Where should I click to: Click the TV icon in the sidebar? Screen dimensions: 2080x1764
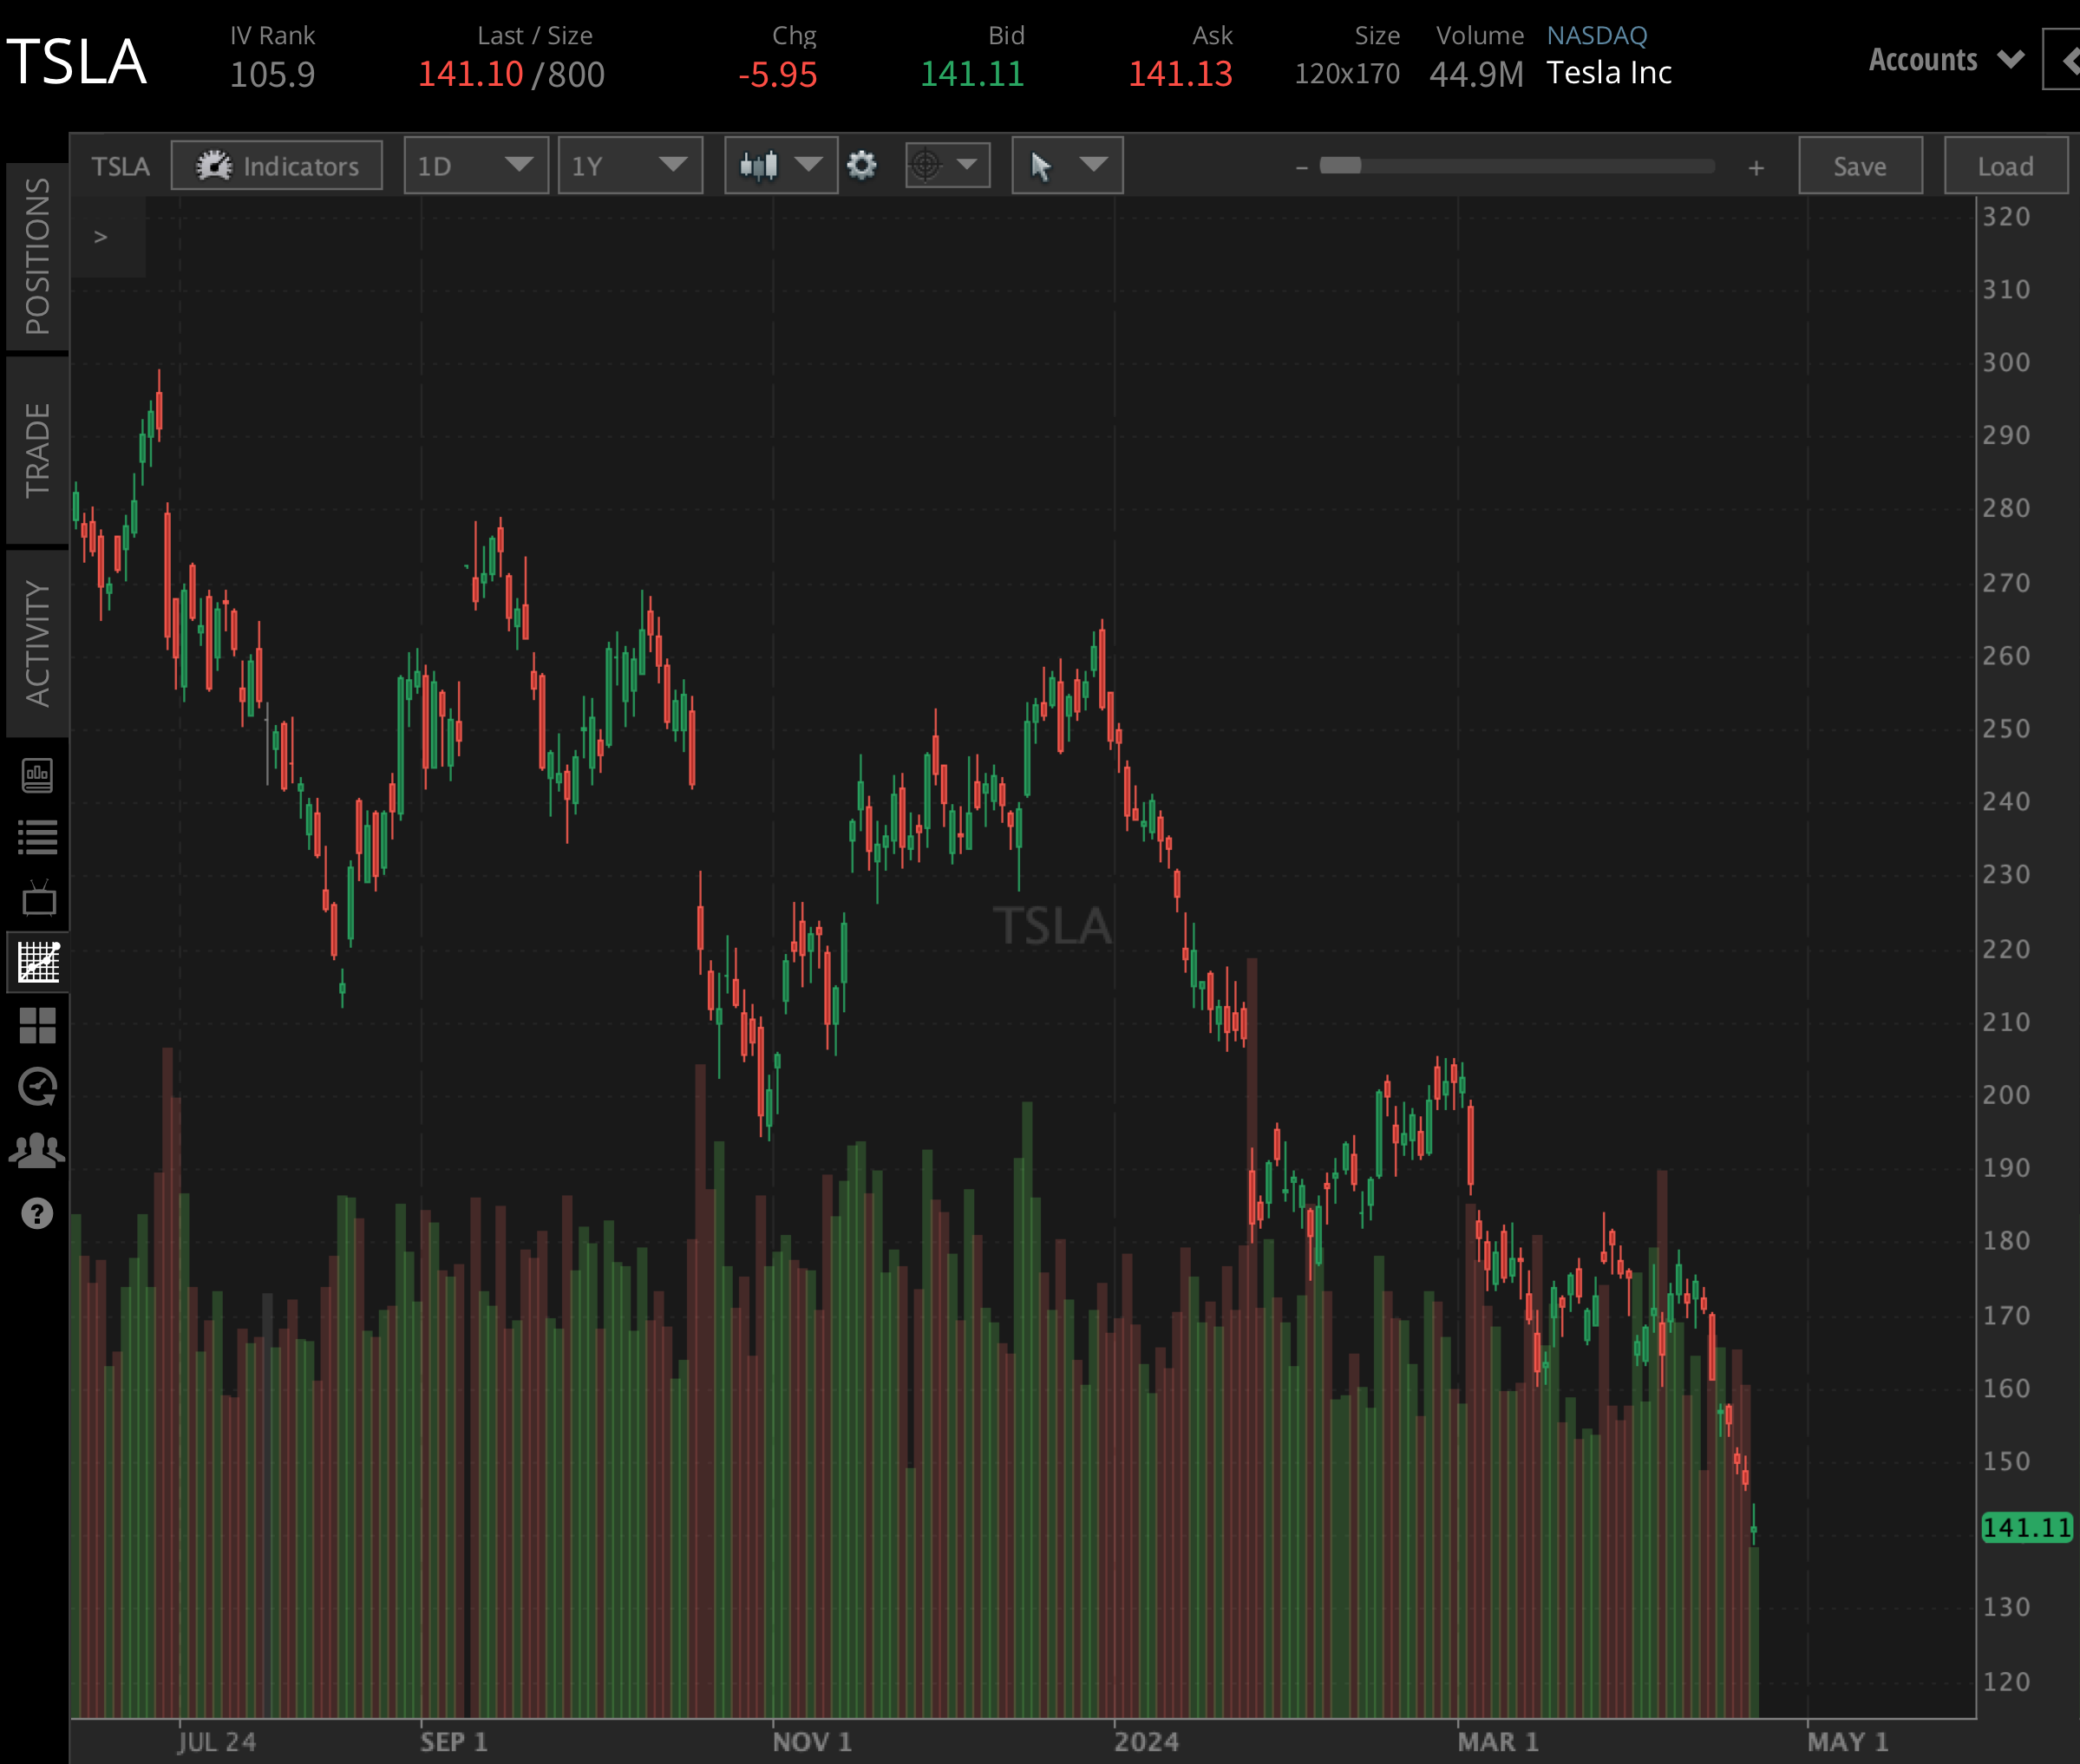click(x=37, y=899)
